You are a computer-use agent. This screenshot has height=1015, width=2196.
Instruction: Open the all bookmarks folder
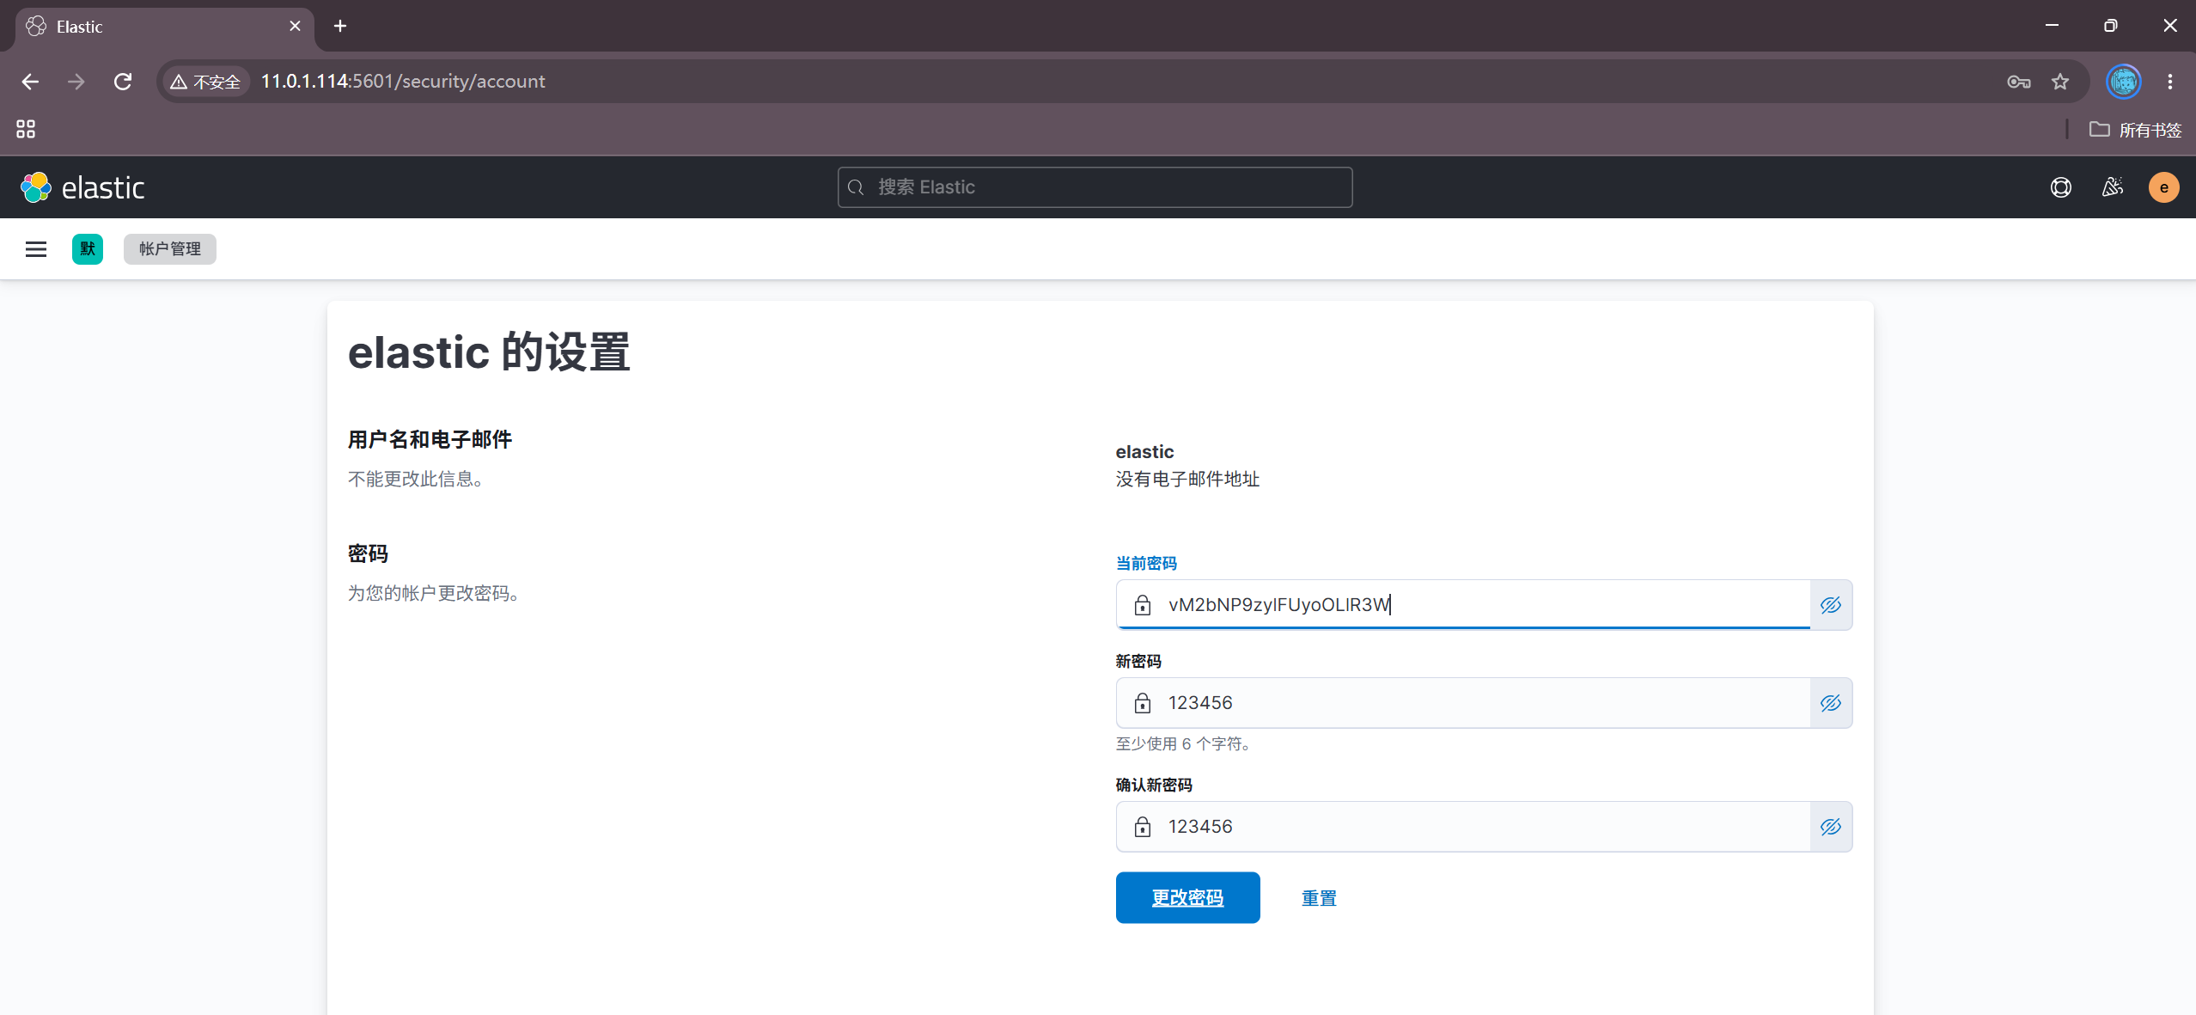click(2136, 130)
